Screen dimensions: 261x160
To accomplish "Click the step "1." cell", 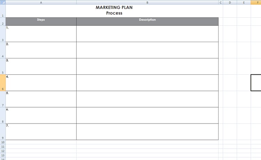I will point(41,34).
